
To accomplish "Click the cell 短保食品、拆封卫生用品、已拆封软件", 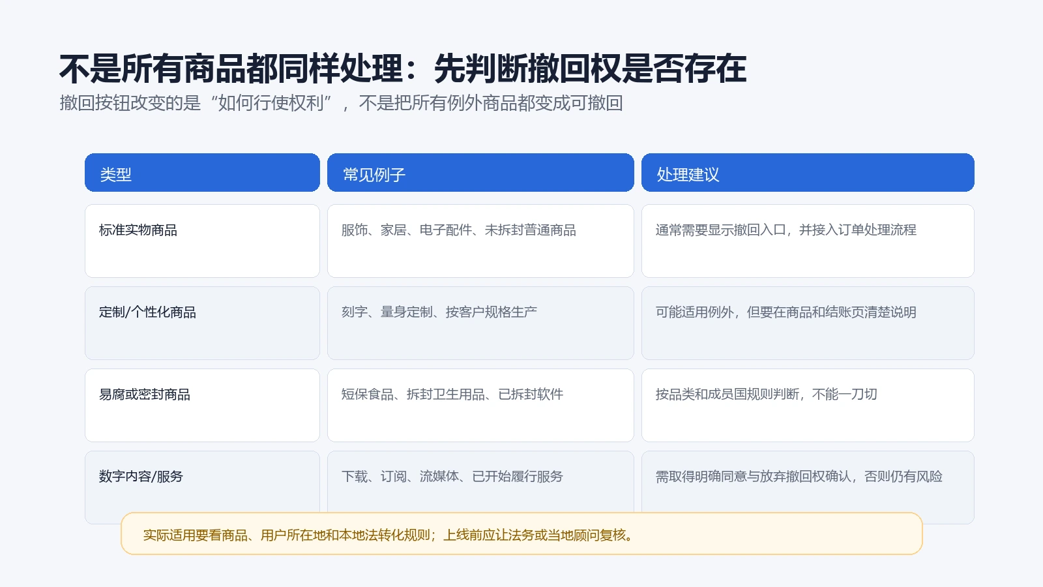I will 480,406.
